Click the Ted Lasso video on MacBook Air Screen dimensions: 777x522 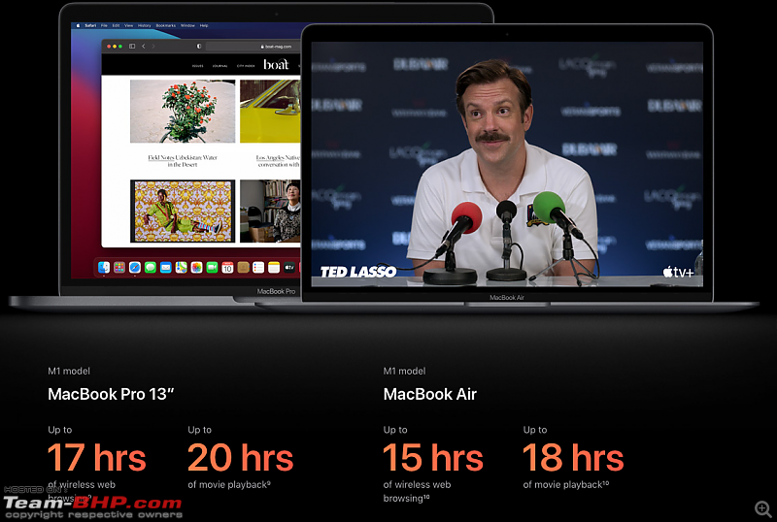[507, 164]
